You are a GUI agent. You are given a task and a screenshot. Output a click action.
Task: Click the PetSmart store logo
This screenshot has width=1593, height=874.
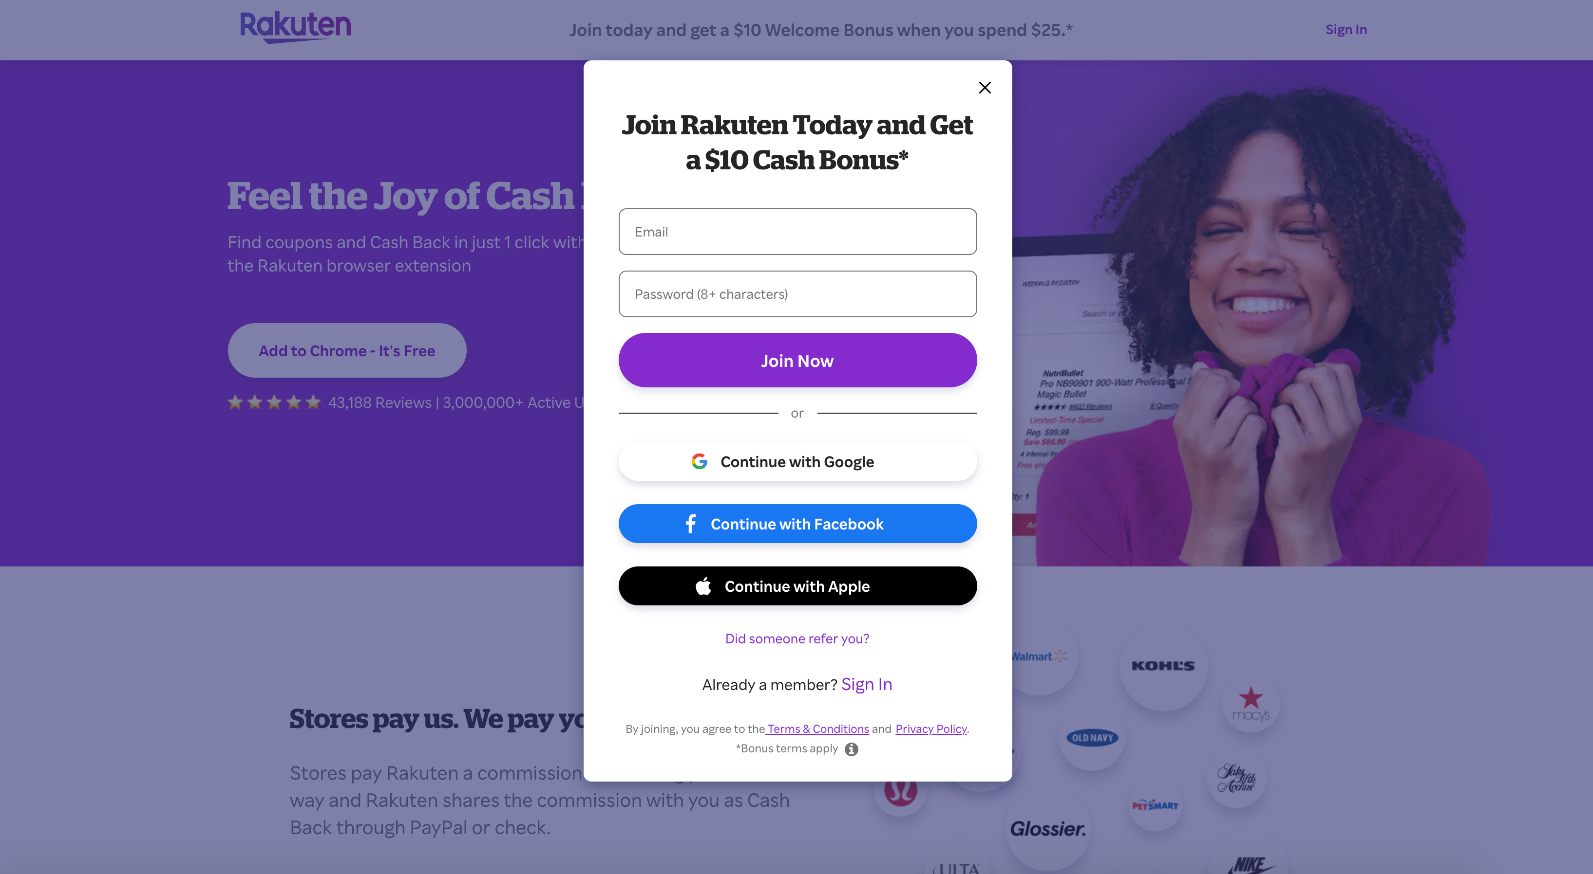pyautogui.click(x=1155, y=805)
